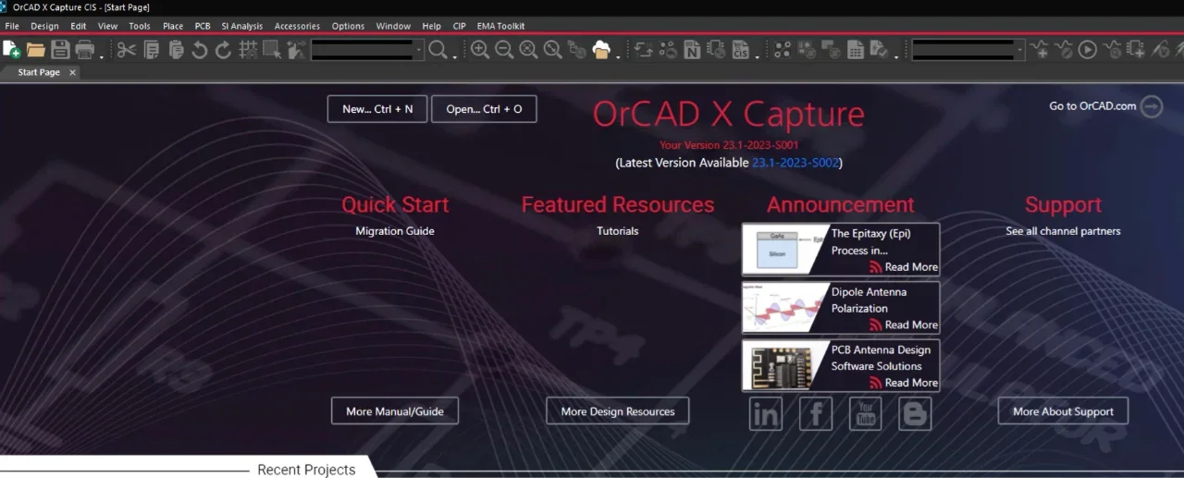This screenshot has width=1184, height=478.
Task: Click the New document toolbar icon
Action: [11, 50]
